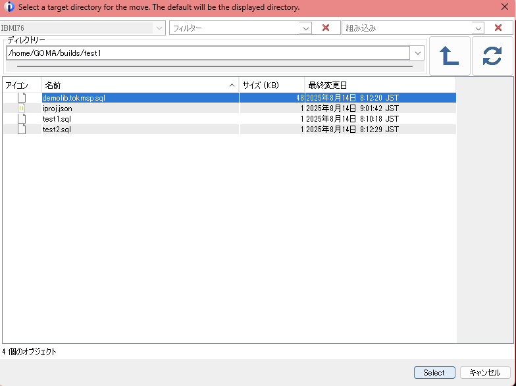The width and height of the screenshot is (516, 386).
Task: Refresh the directory listing
Action: click(492, 56)
